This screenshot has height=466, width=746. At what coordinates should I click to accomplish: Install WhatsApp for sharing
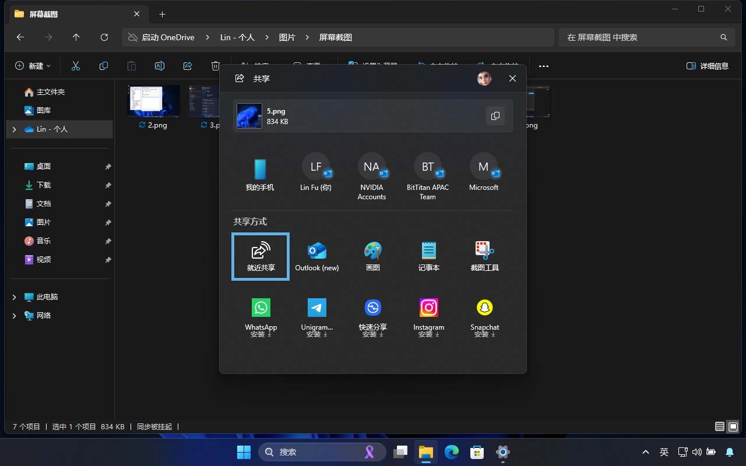pos(261,317)
